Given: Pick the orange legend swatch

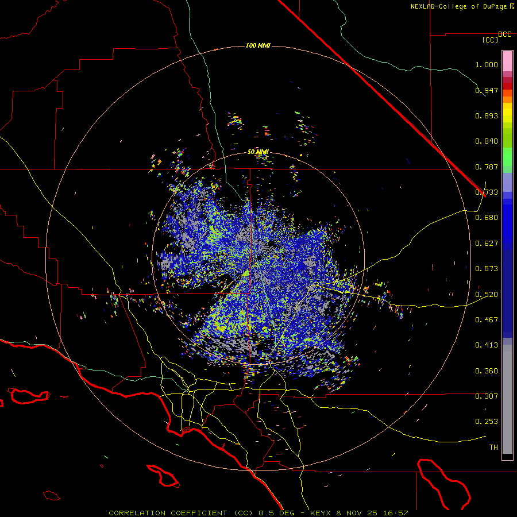Looking at the screenshot, I should (x=507, y=99).
